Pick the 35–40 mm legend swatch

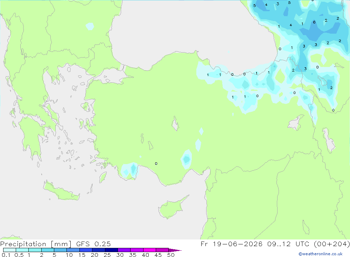[x=137, y=250]
